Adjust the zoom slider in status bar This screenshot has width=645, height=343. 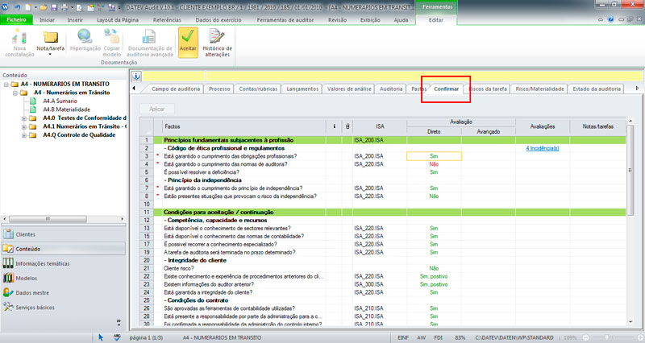tap(606, 337)
